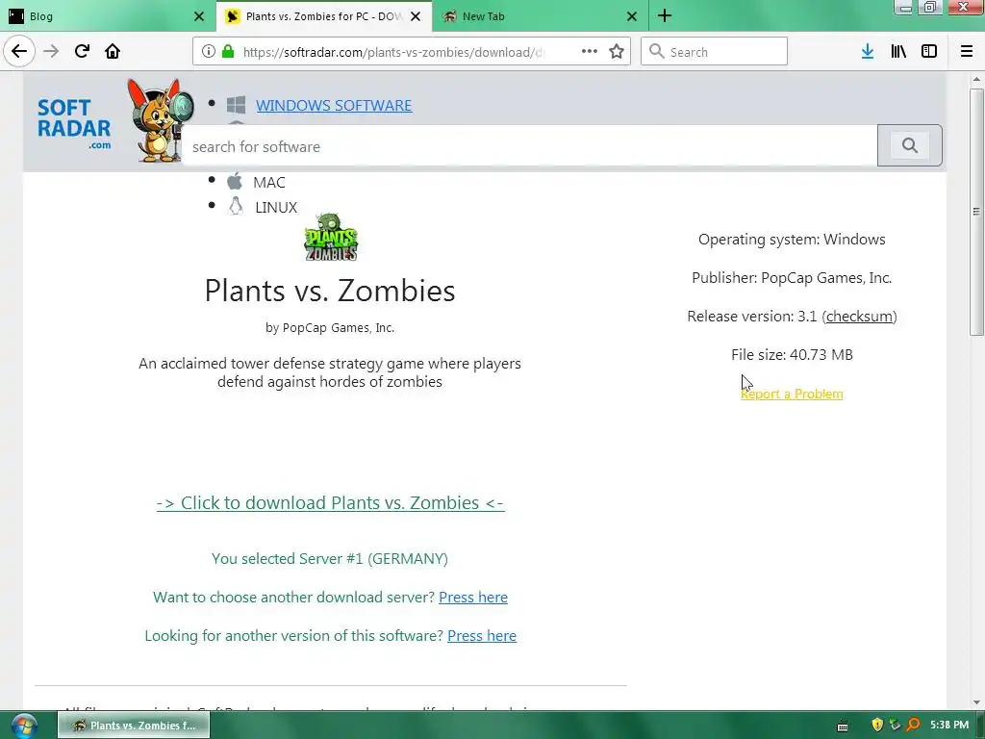The width and height of the screenshot is (985, 739).
Task: Click the Publisher: PopCap Games, Inc. text
Action: point(792,278)
